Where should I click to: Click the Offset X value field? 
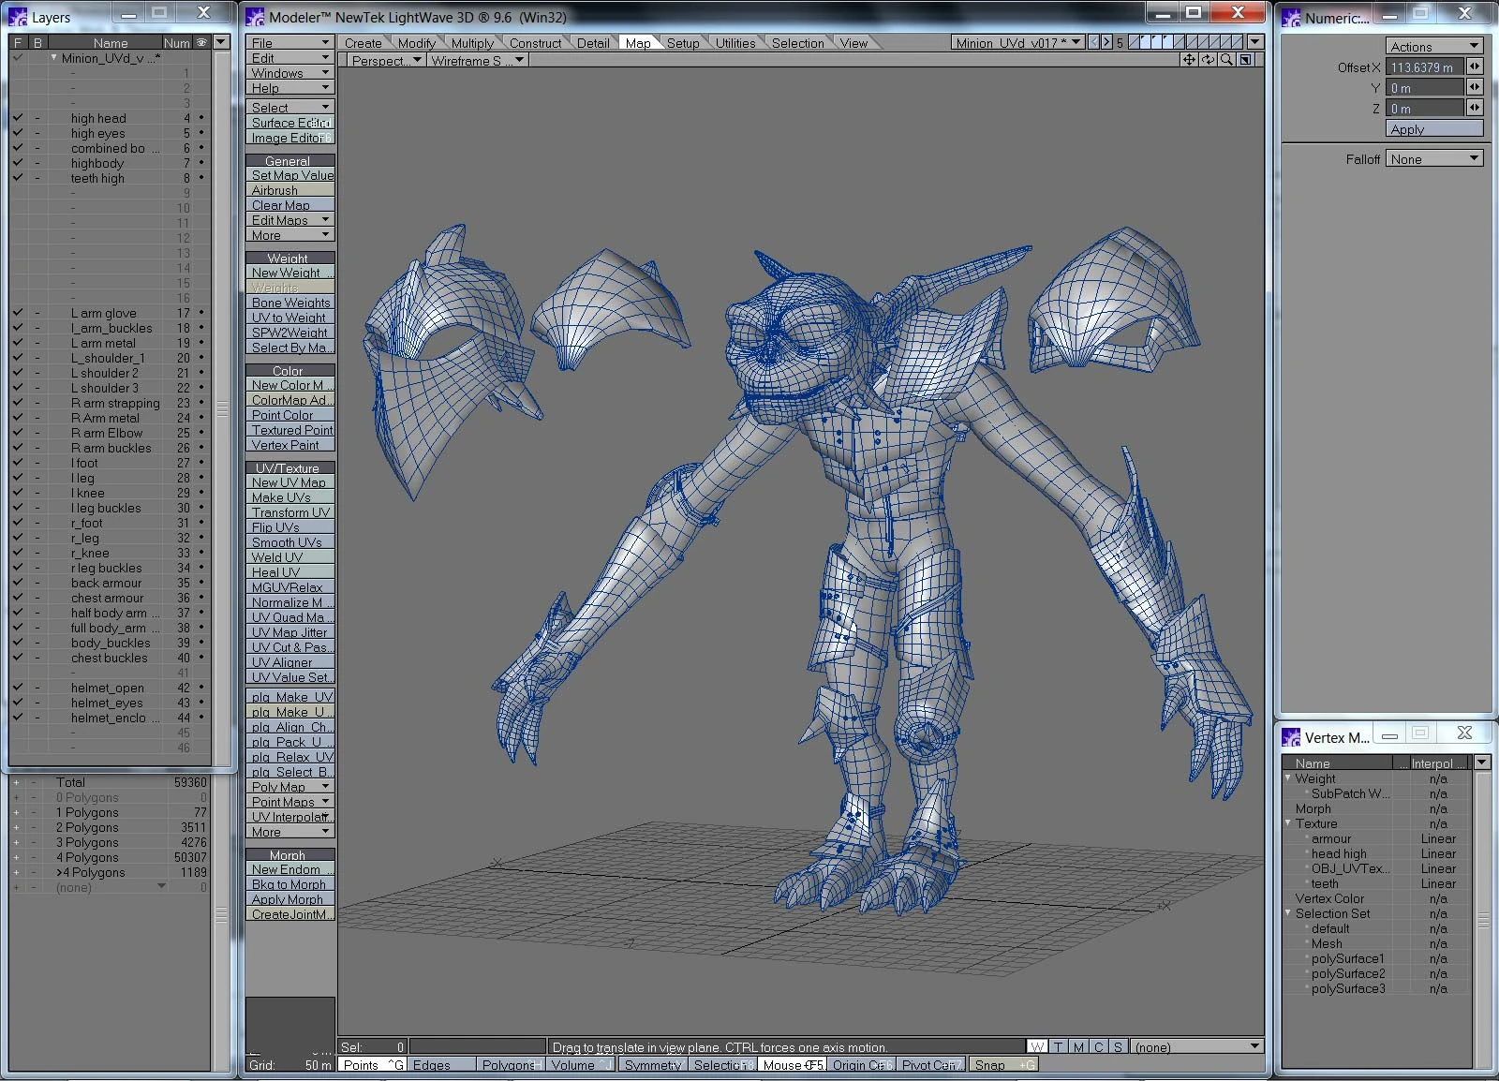(x=1425, y=67)
